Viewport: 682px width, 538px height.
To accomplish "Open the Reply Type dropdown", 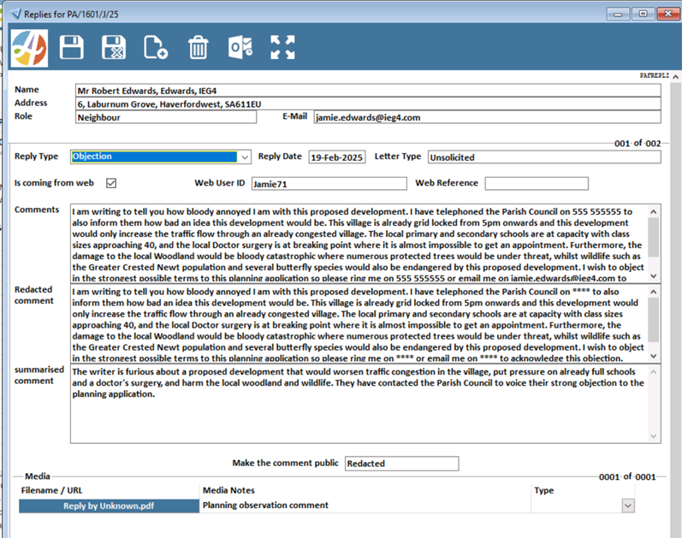I will point(245,157).
